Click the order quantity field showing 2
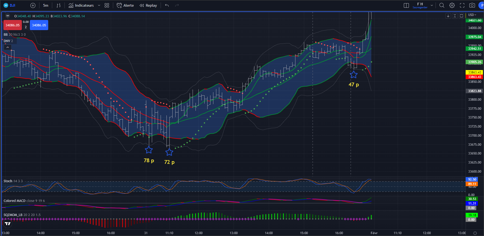Viewport: 484px width, 236px height. [x=26, y=27]
